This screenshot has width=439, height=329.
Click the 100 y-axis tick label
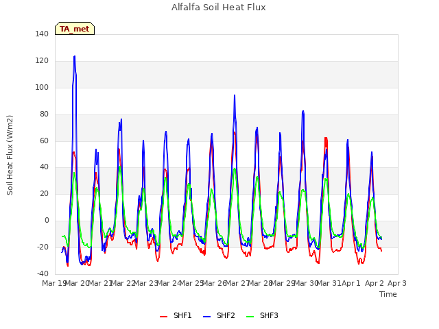(42, 87)
